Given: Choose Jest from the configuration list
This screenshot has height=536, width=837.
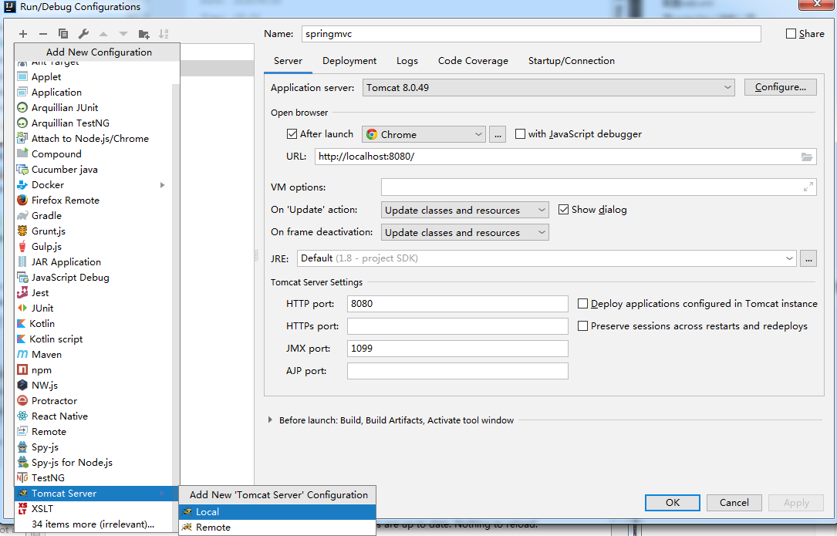Looking at the screenshot, I should coord(94,293).
